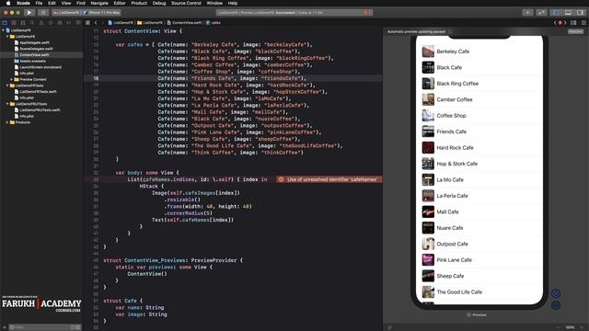Open the Apple menu
Viewport: 589px width, 331px height.
point(8,3)
